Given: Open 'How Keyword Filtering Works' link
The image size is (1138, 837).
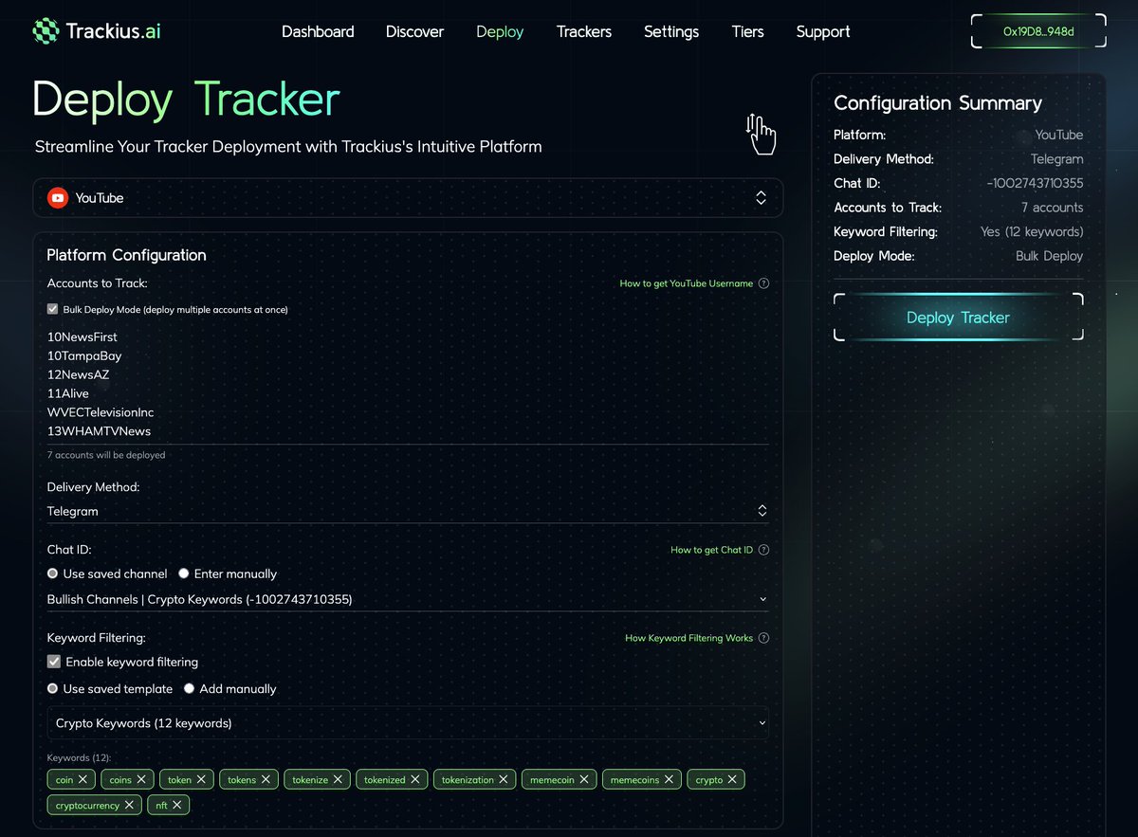Looking at the screenshot, I should click(x=689, y=638).
